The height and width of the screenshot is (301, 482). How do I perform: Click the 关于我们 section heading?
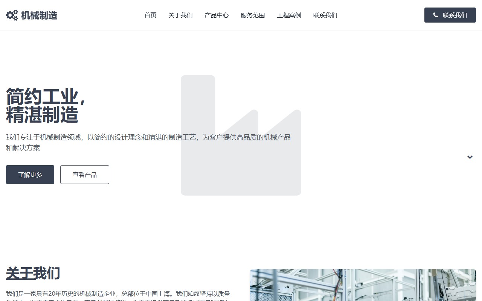point(33,274)
